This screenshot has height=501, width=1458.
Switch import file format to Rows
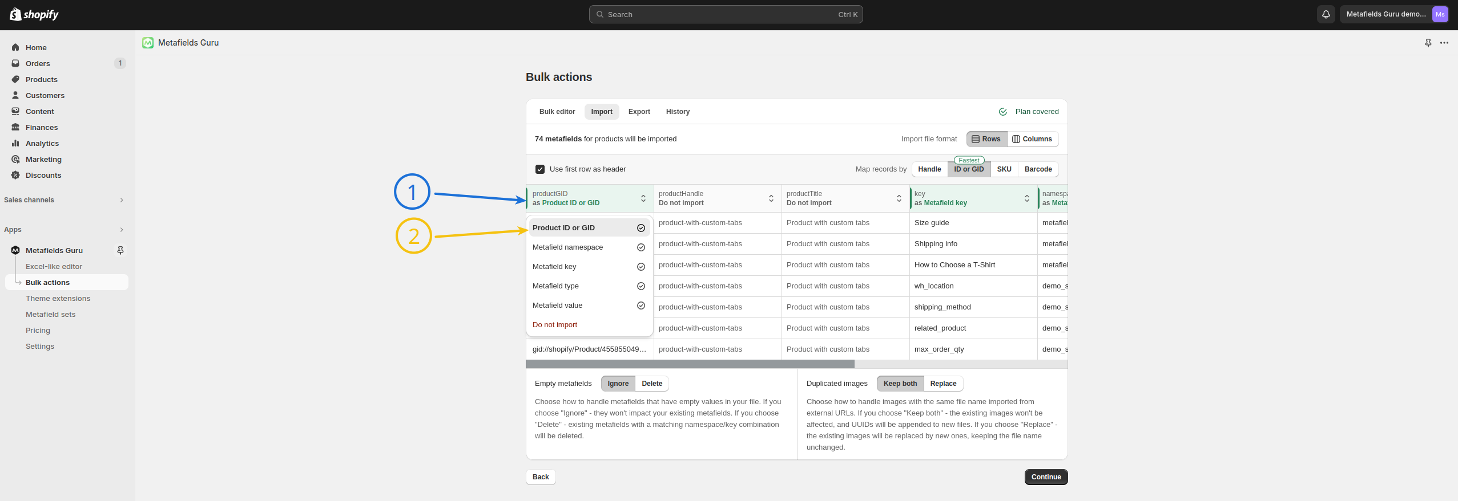click(x=986, y=139)
